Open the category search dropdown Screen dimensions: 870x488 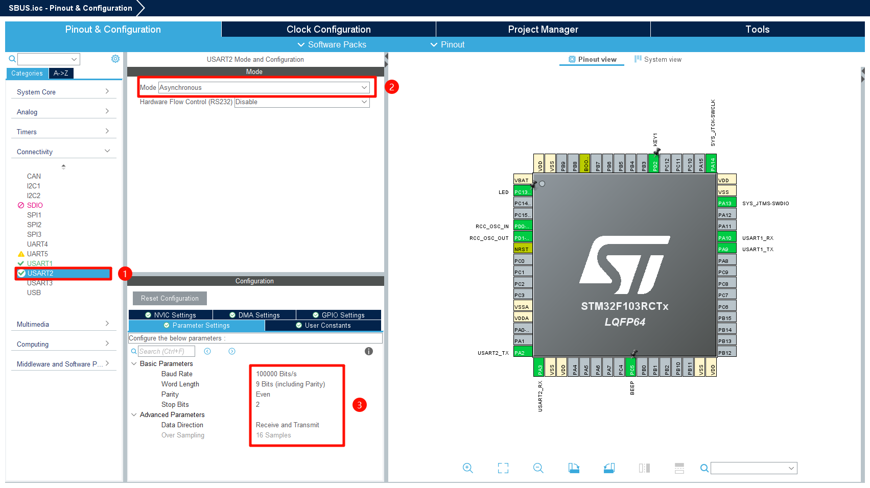click(x=49, y=59)
